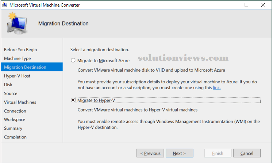Image resolution: width=273 pixels, height=163 pixels.
Task: Click the grayed-out Finish button
Action: point(218,153)
